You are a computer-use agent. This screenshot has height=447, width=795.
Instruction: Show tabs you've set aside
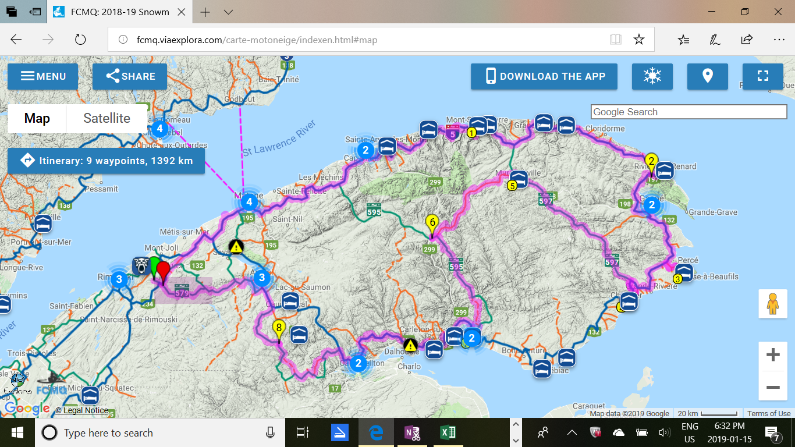tap(12, 12)
